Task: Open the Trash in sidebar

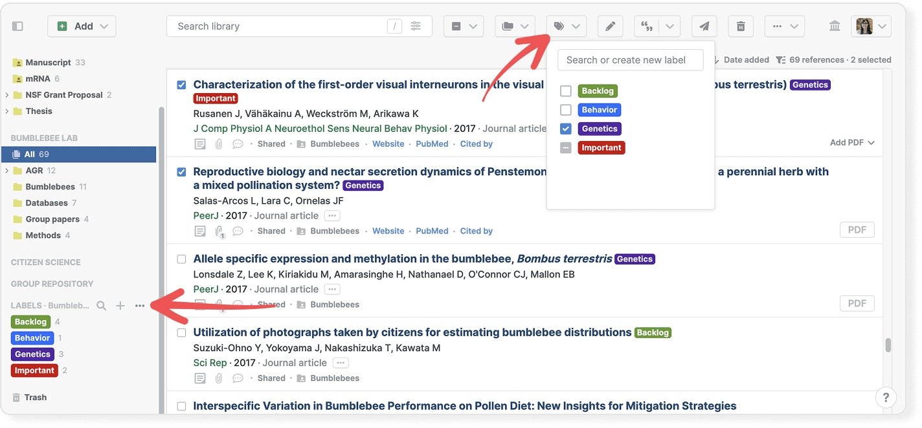Action: click(x=35, y=398)
